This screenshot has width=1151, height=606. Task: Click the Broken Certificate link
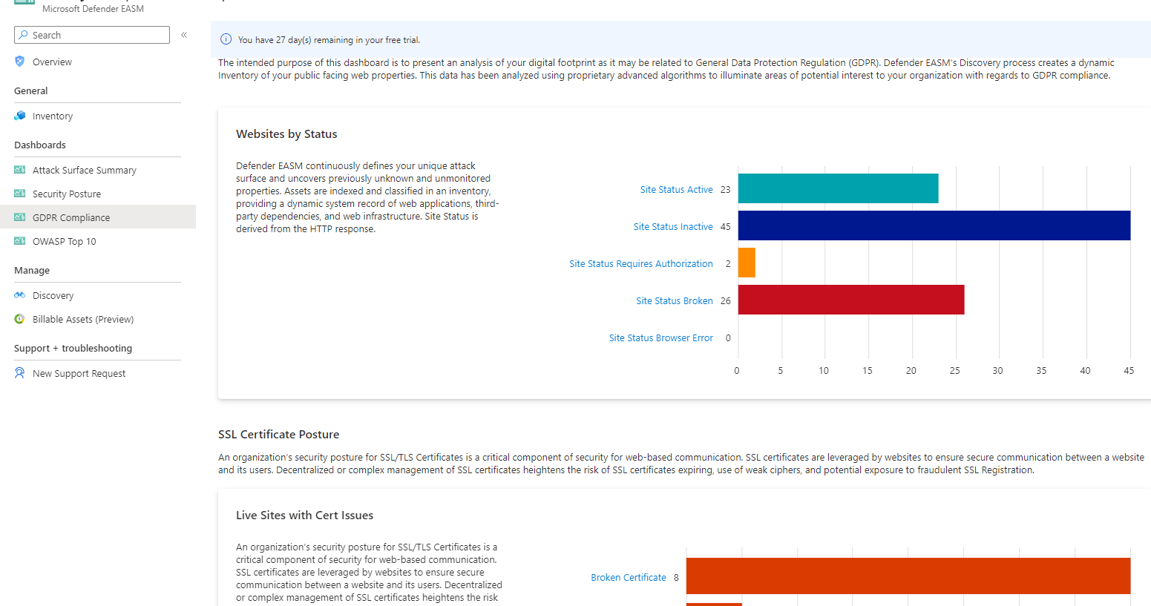tap(628, 578)
